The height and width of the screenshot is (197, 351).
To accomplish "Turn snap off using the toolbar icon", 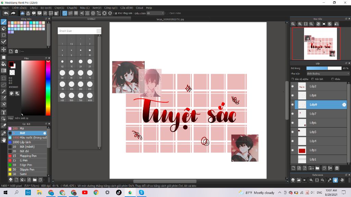I will click(65, 13).
